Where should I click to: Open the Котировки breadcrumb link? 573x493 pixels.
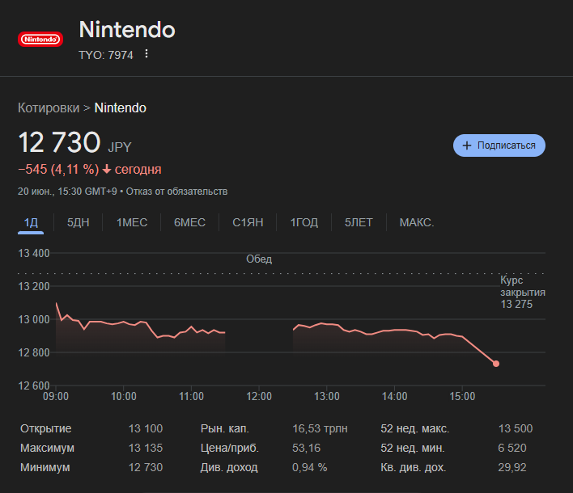pos(49,107)
